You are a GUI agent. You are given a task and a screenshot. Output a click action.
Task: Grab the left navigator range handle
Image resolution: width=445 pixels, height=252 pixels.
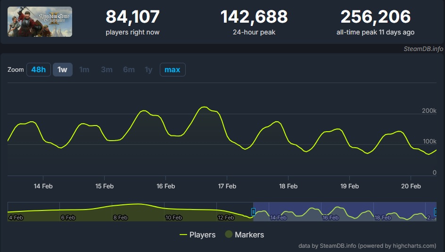(x=253, y=212)
